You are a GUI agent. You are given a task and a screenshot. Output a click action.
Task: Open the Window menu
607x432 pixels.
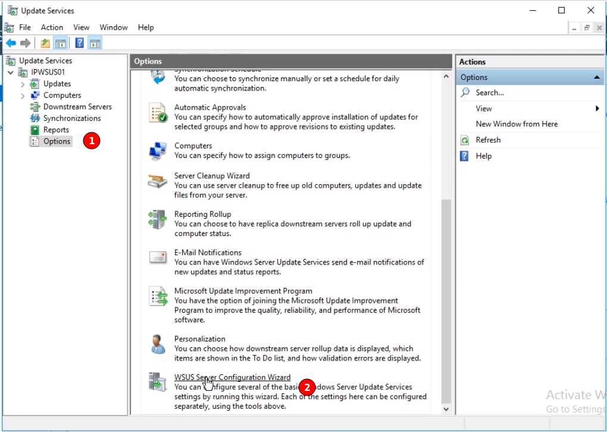tap(113, 27)
